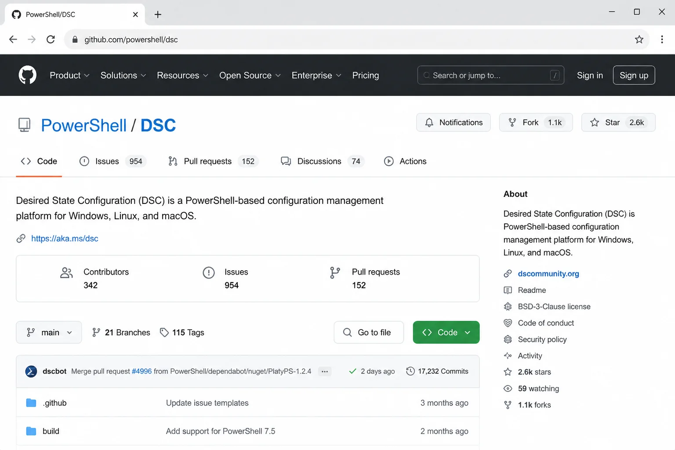The width and height of the screenshot is (675, 450).
Task: Click the fork icon in Fork button
Action: 512,123
